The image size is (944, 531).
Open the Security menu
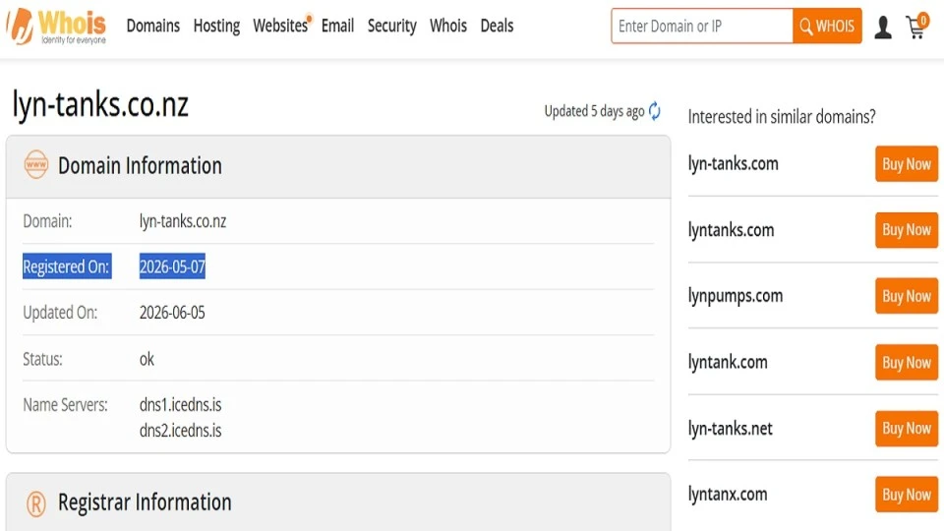(x=392, y=26)
